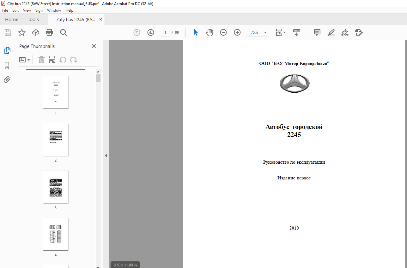Screen dimensions: 407x268
Task: Click the page size '8.50 x 11.00 in' label
Action: click(125, 265)
